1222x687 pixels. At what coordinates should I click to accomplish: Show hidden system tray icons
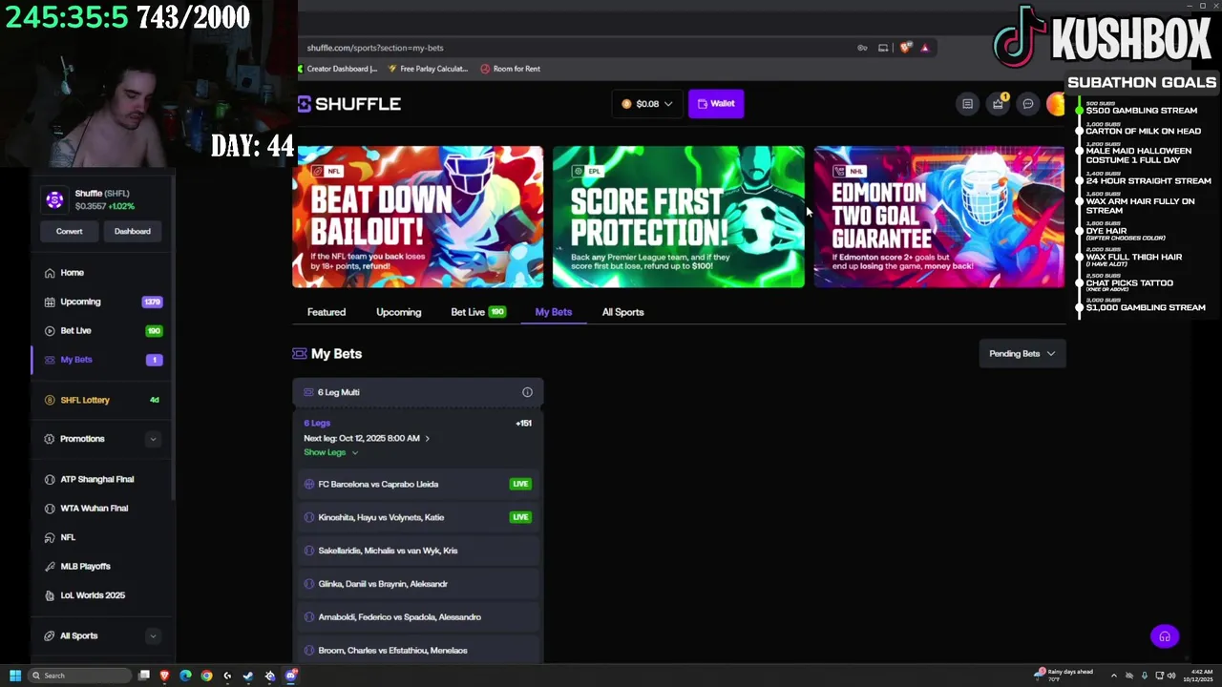1113,676
